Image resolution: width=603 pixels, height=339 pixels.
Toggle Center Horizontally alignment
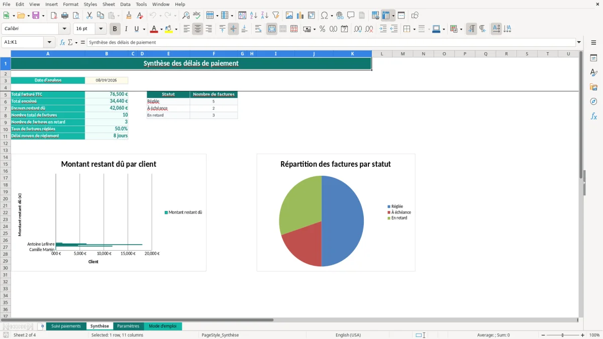click(198, 29)
